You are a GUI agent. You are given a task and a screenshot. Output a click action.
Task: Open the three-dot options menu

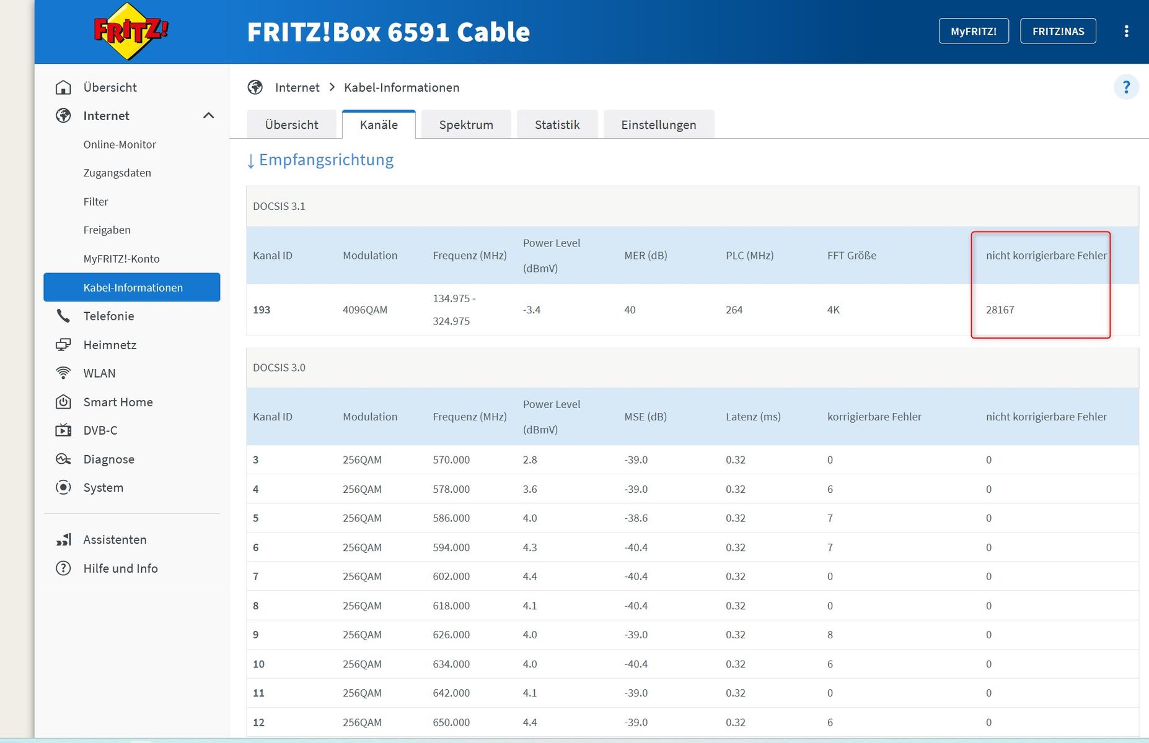1126,31
